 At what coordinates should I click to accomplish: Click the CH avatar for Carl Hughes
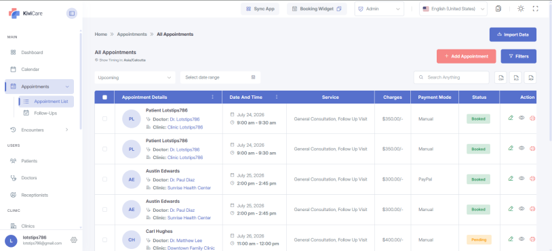coord(132,239)
